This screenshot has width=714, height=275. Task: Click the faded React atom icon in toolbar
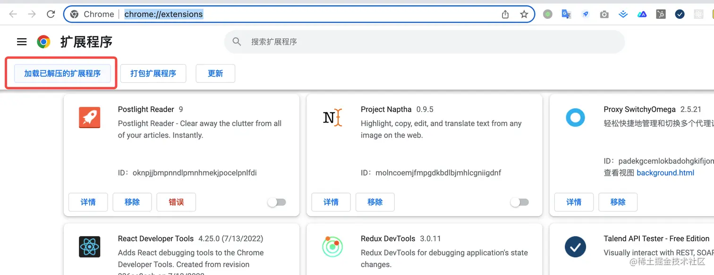699,14
